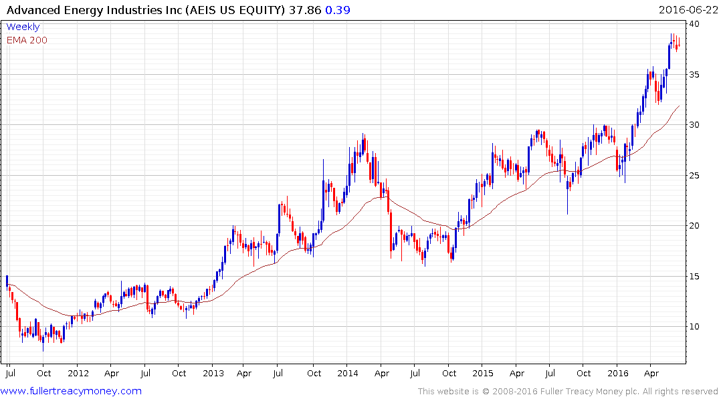719x401 pixels.
Task: Click the 0.39 price change value
Action: 338,9
